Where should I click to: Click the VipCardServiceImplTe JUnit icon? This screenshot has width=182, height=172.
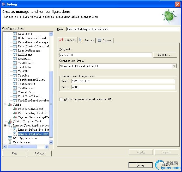click(x=15, y=117)
